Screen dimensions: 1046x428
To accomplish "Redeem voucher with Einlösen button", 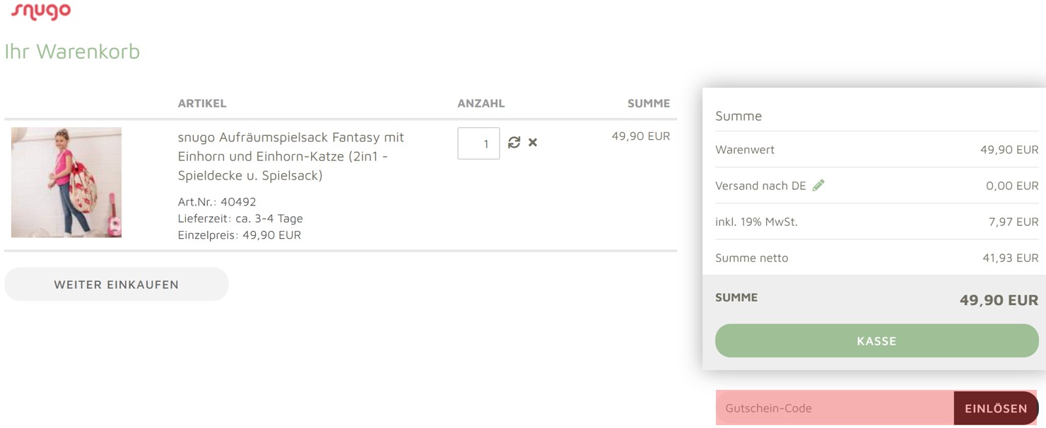I will coord(996,408).
